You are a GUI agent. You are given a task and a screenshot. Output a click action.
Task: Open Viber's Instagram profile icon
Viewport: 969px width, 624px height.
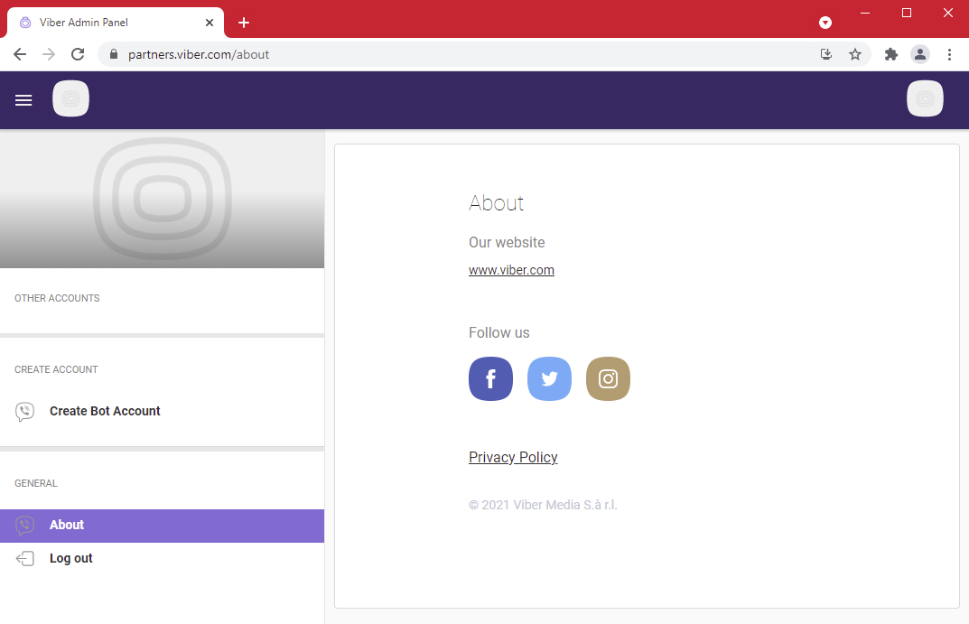pos(608,378)
